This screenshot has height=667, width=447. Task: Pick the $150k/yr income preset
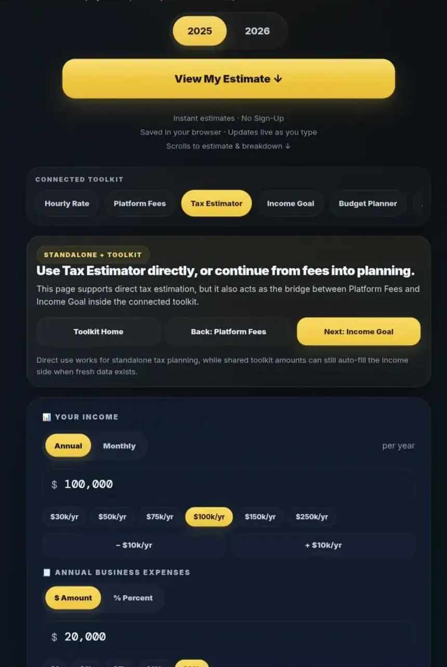coord(259,517)
